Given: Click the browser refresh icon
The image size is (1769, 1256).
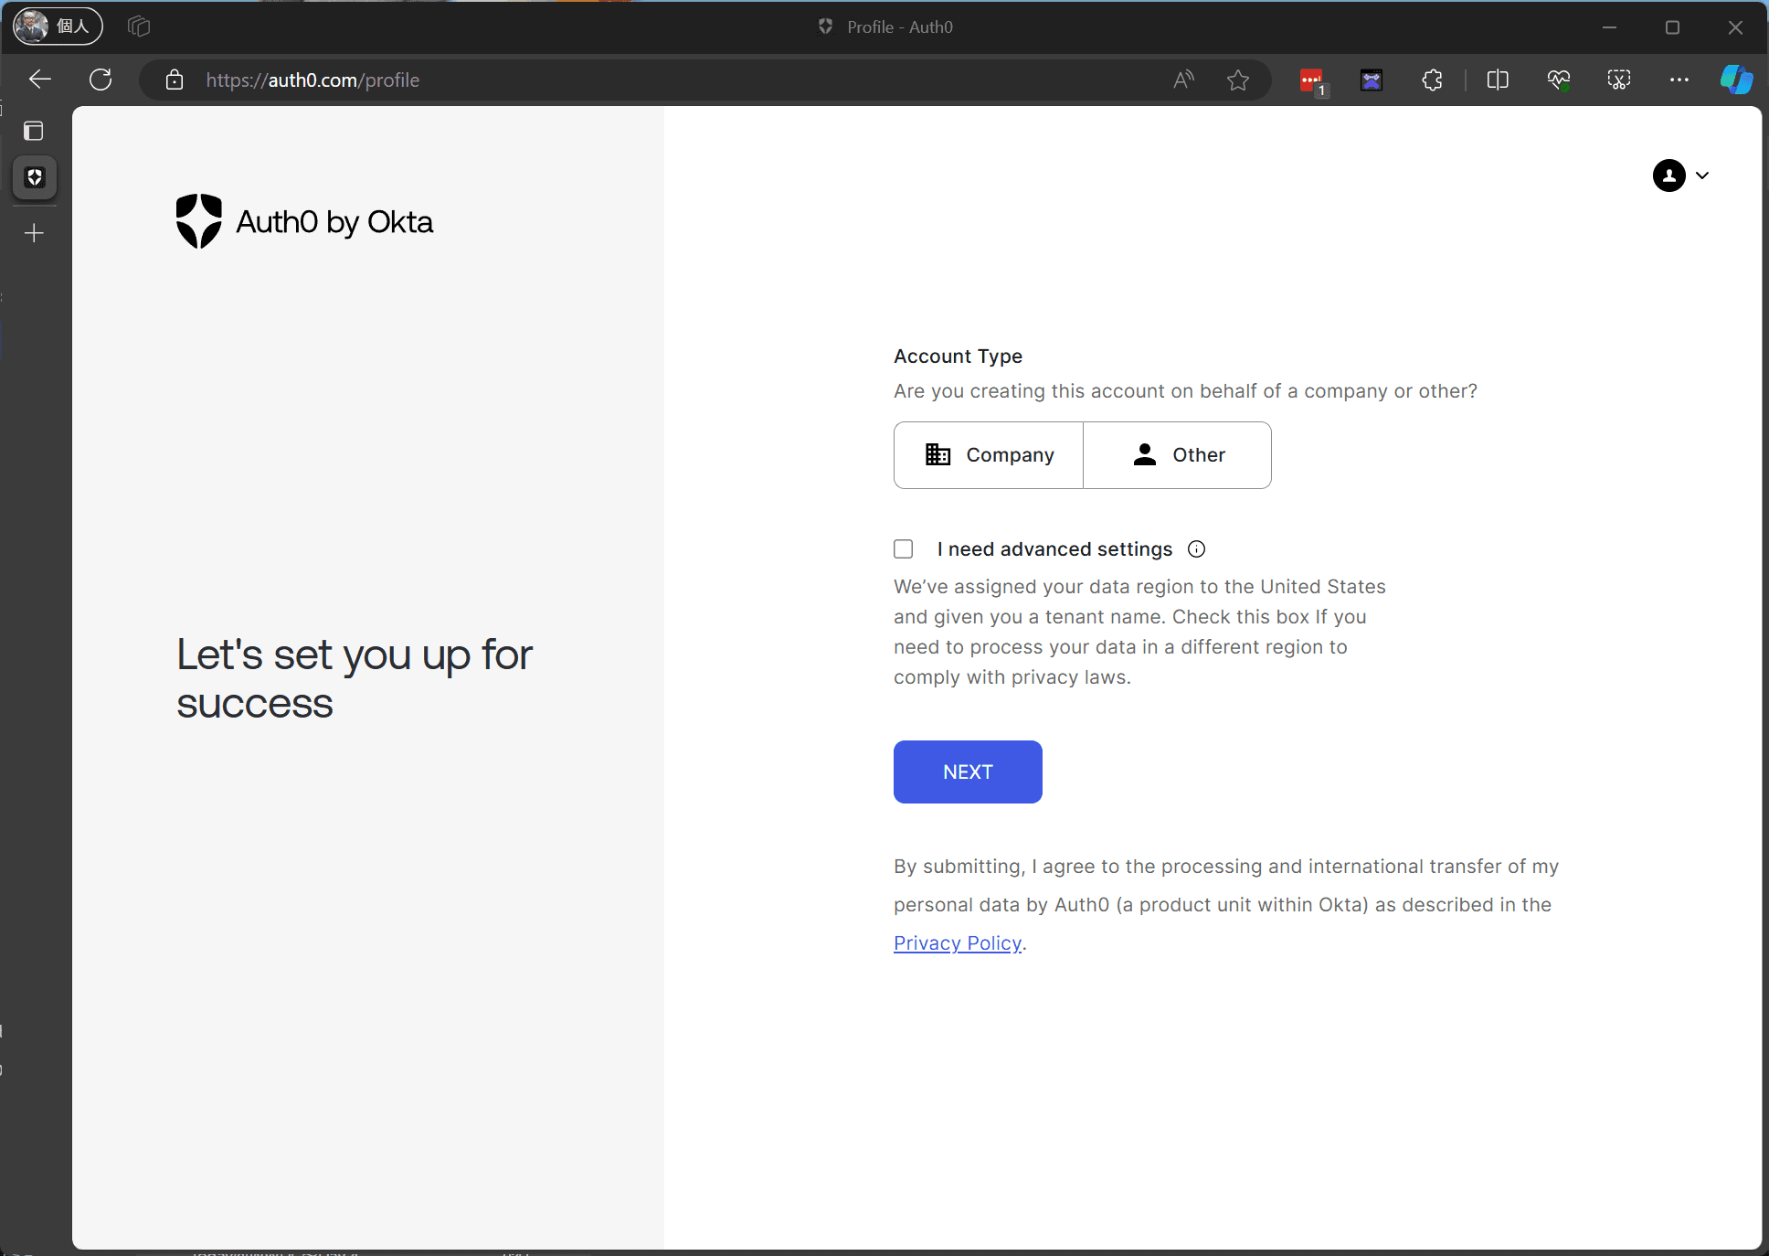Looking at the screenshot, I should (x=101, y=80).
